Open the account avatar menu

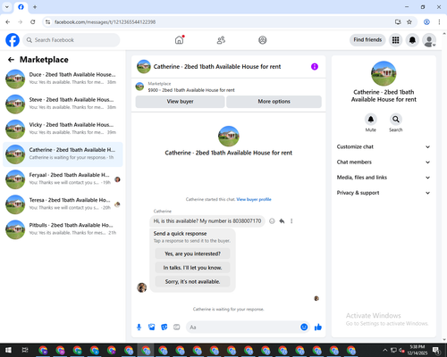[x=429, y=40]
